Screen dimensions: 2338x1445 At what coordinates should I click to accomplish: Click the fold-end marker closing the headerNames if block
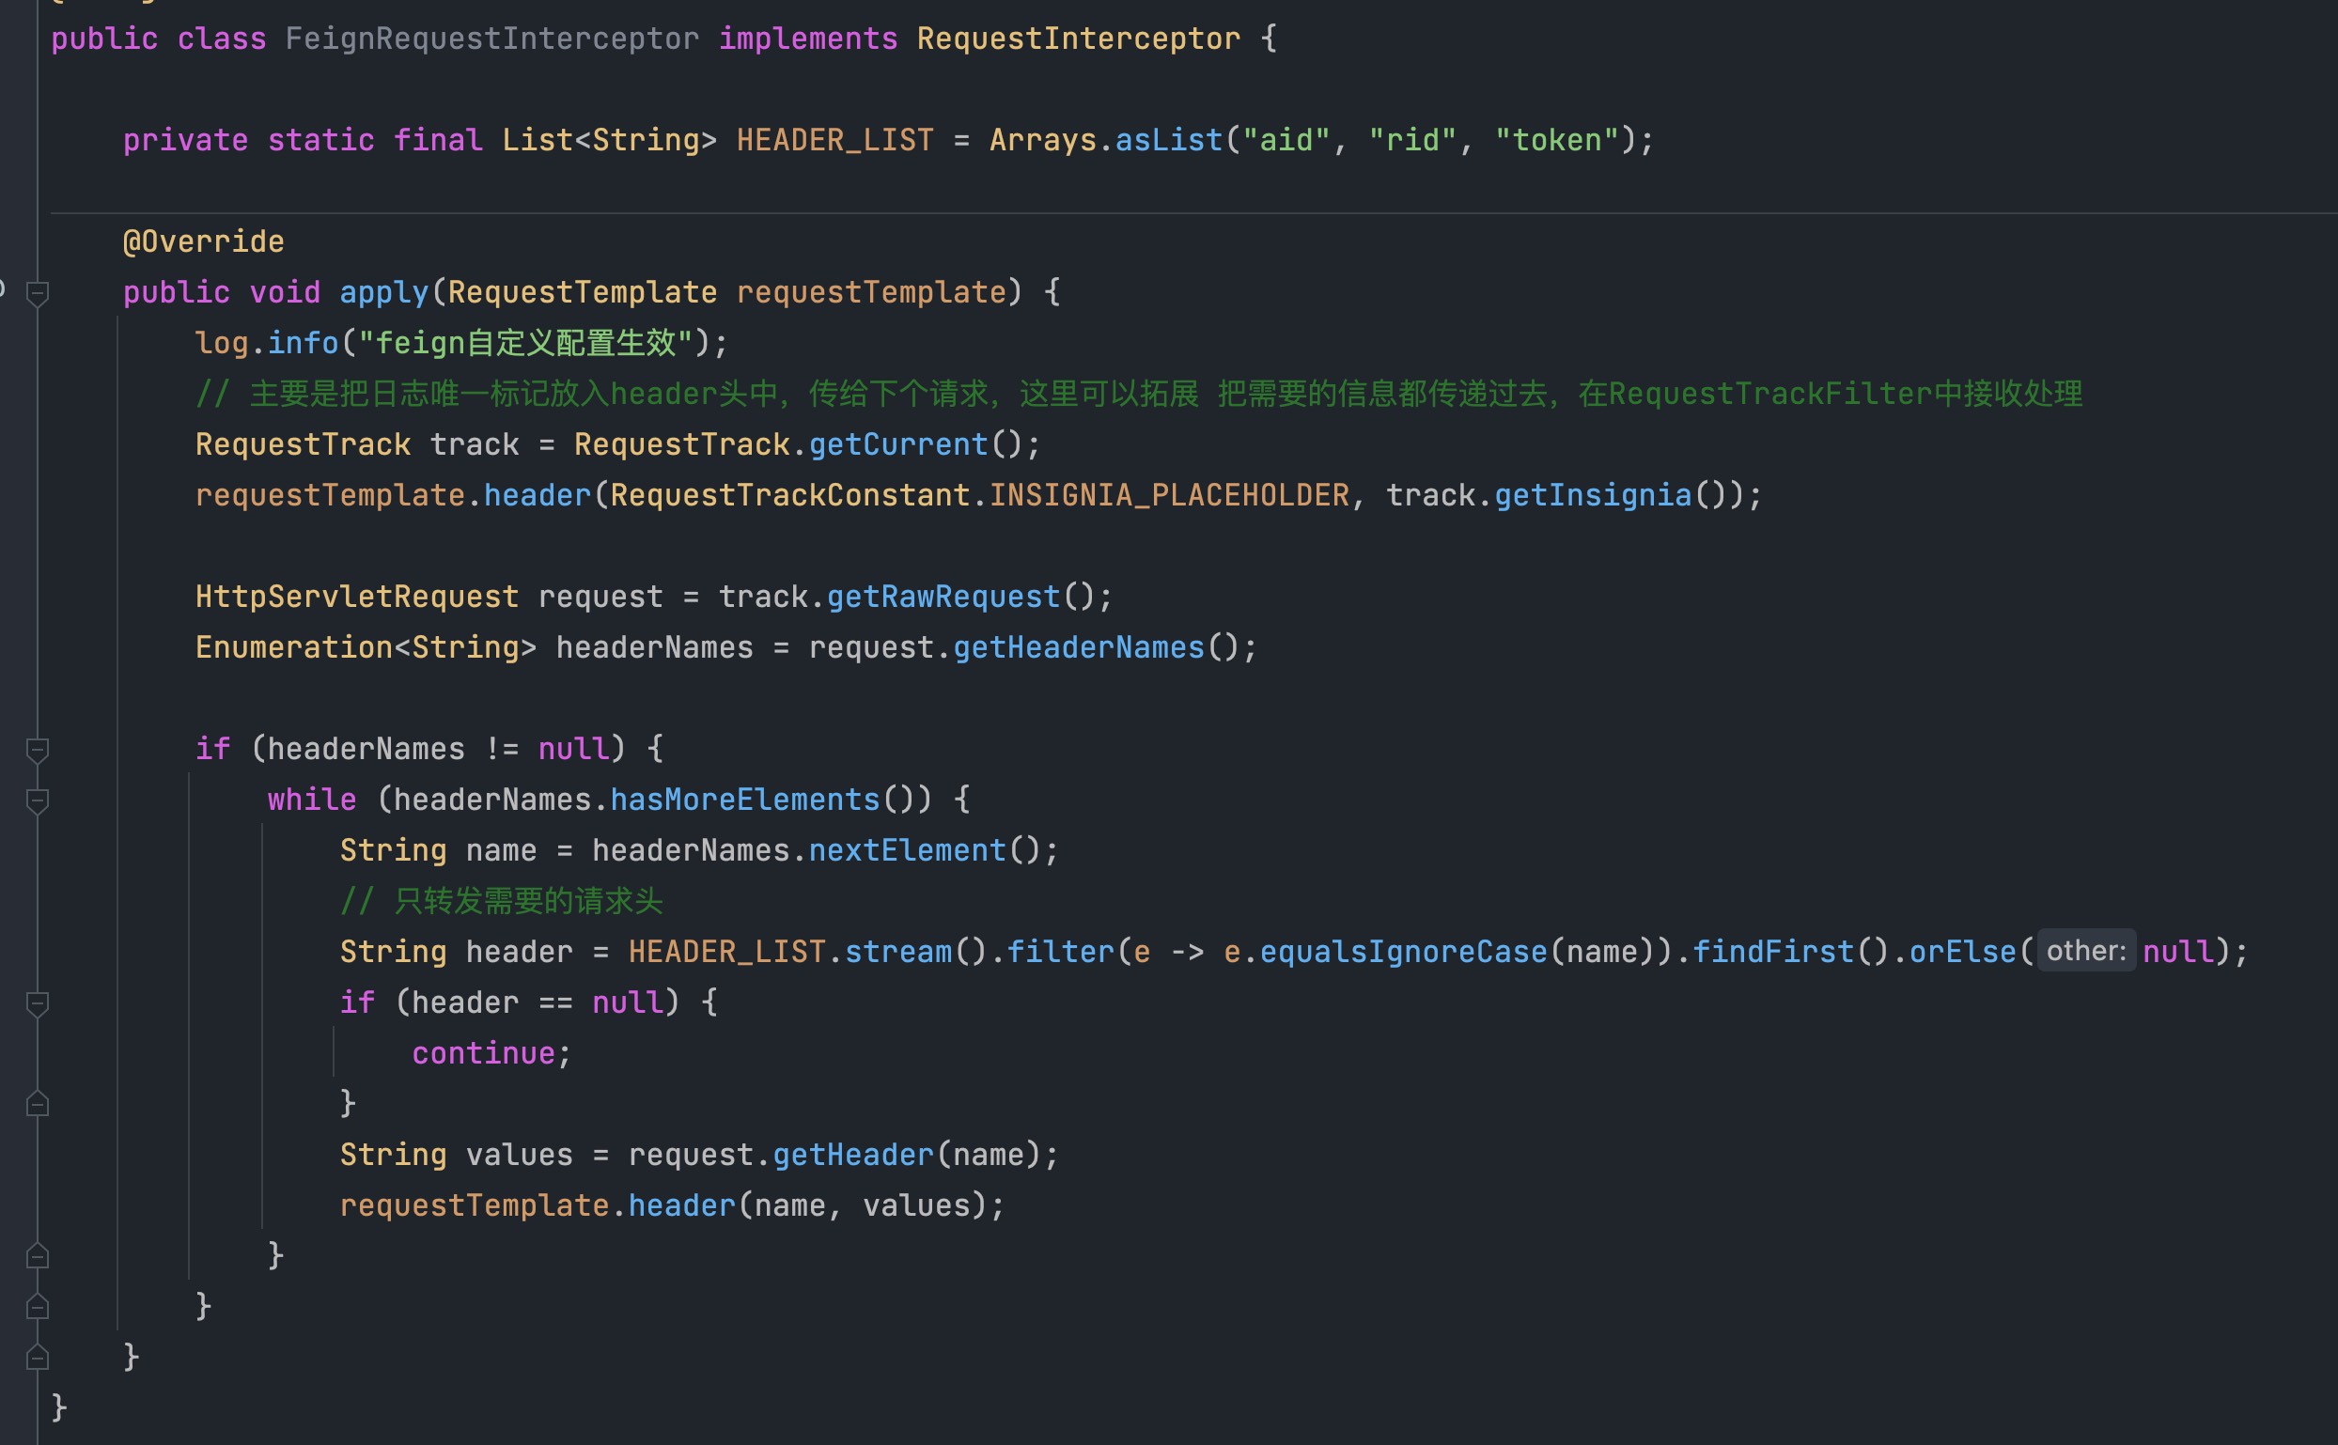point(38,1307)
